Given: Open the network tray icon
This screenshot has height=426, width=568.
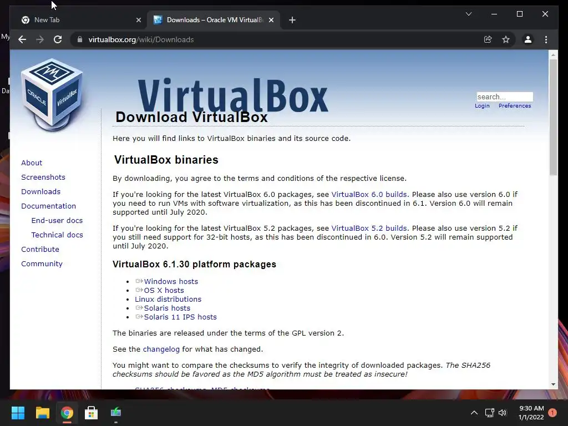Looking at the screenshot, I should pyautogui.click(x=489, y=413).
